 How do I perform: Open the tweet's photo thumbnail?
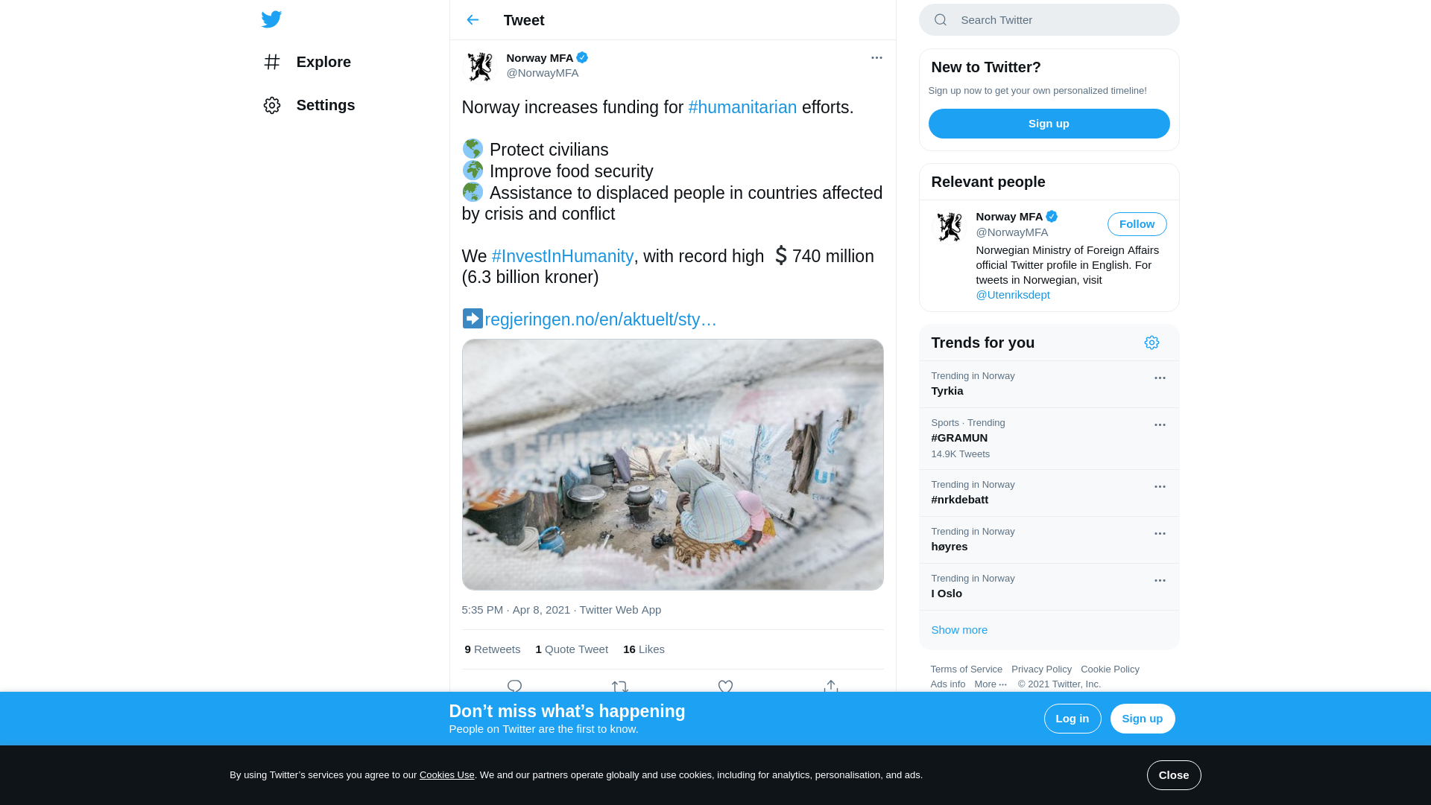[x=672, y=465]
